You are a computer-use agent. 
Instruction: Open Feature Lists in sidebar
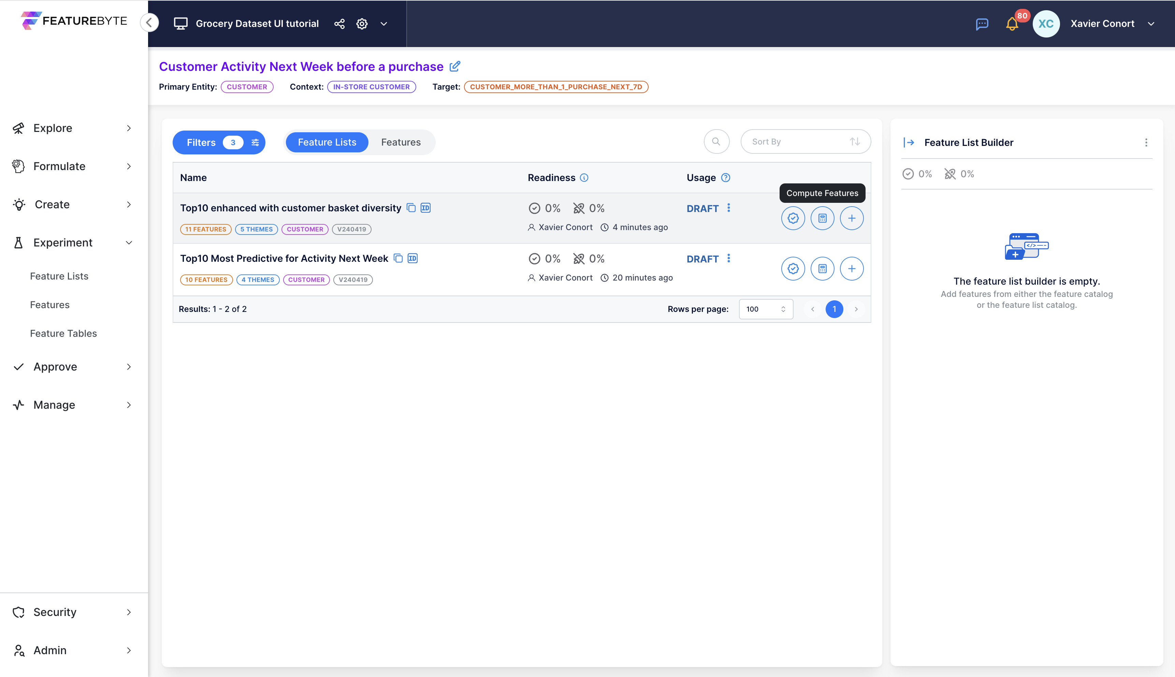click(59, 276)
